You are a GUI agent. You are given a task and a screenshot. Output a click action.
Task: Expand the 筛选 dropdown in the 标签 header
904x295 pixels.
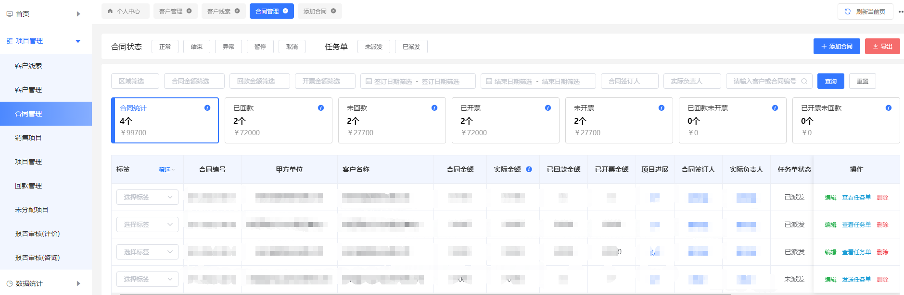coord(166,170)
